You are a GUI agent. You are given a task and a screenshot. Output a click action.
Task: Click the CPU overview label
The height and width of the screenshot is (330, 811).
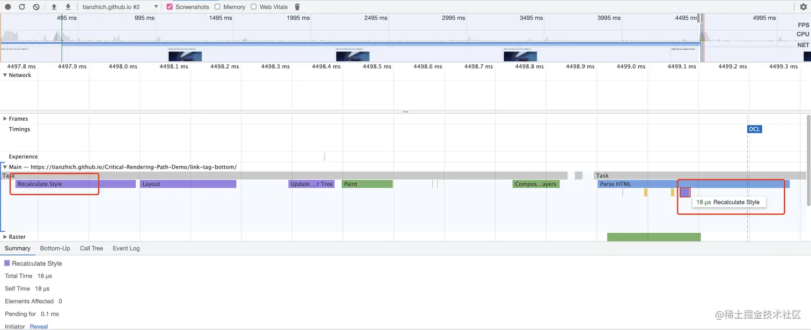click(802, 34)
